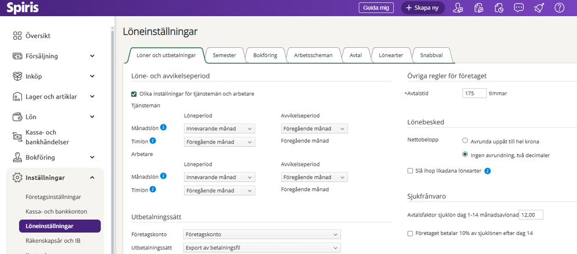Open Arbetare Månadslön Avvikelseperiod dropdown
The image size is (577, 254).
[x=314, y=177]
